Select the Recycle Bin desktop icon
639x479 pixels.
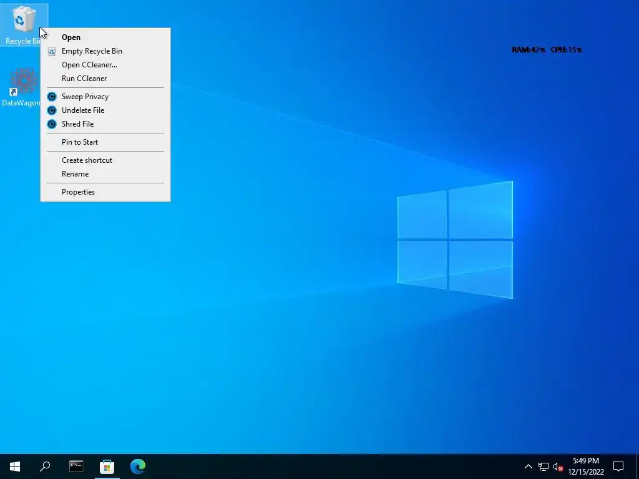click(24, 24)
